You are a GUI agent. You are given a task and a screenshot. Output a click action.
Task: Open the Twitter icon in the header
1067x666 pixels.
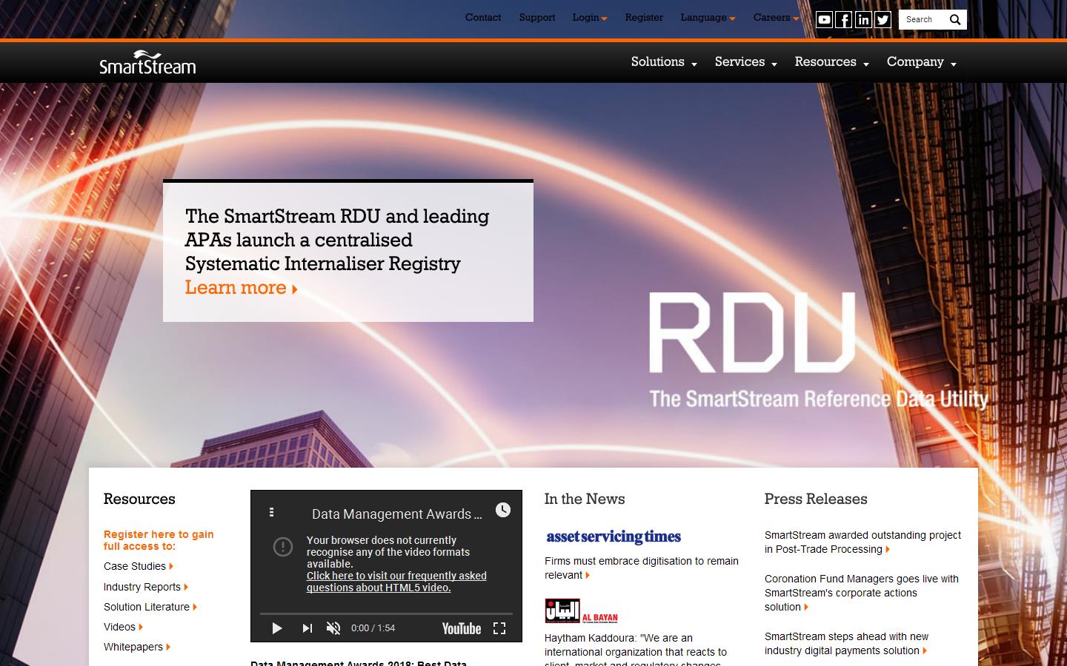(x=882, y=19)
